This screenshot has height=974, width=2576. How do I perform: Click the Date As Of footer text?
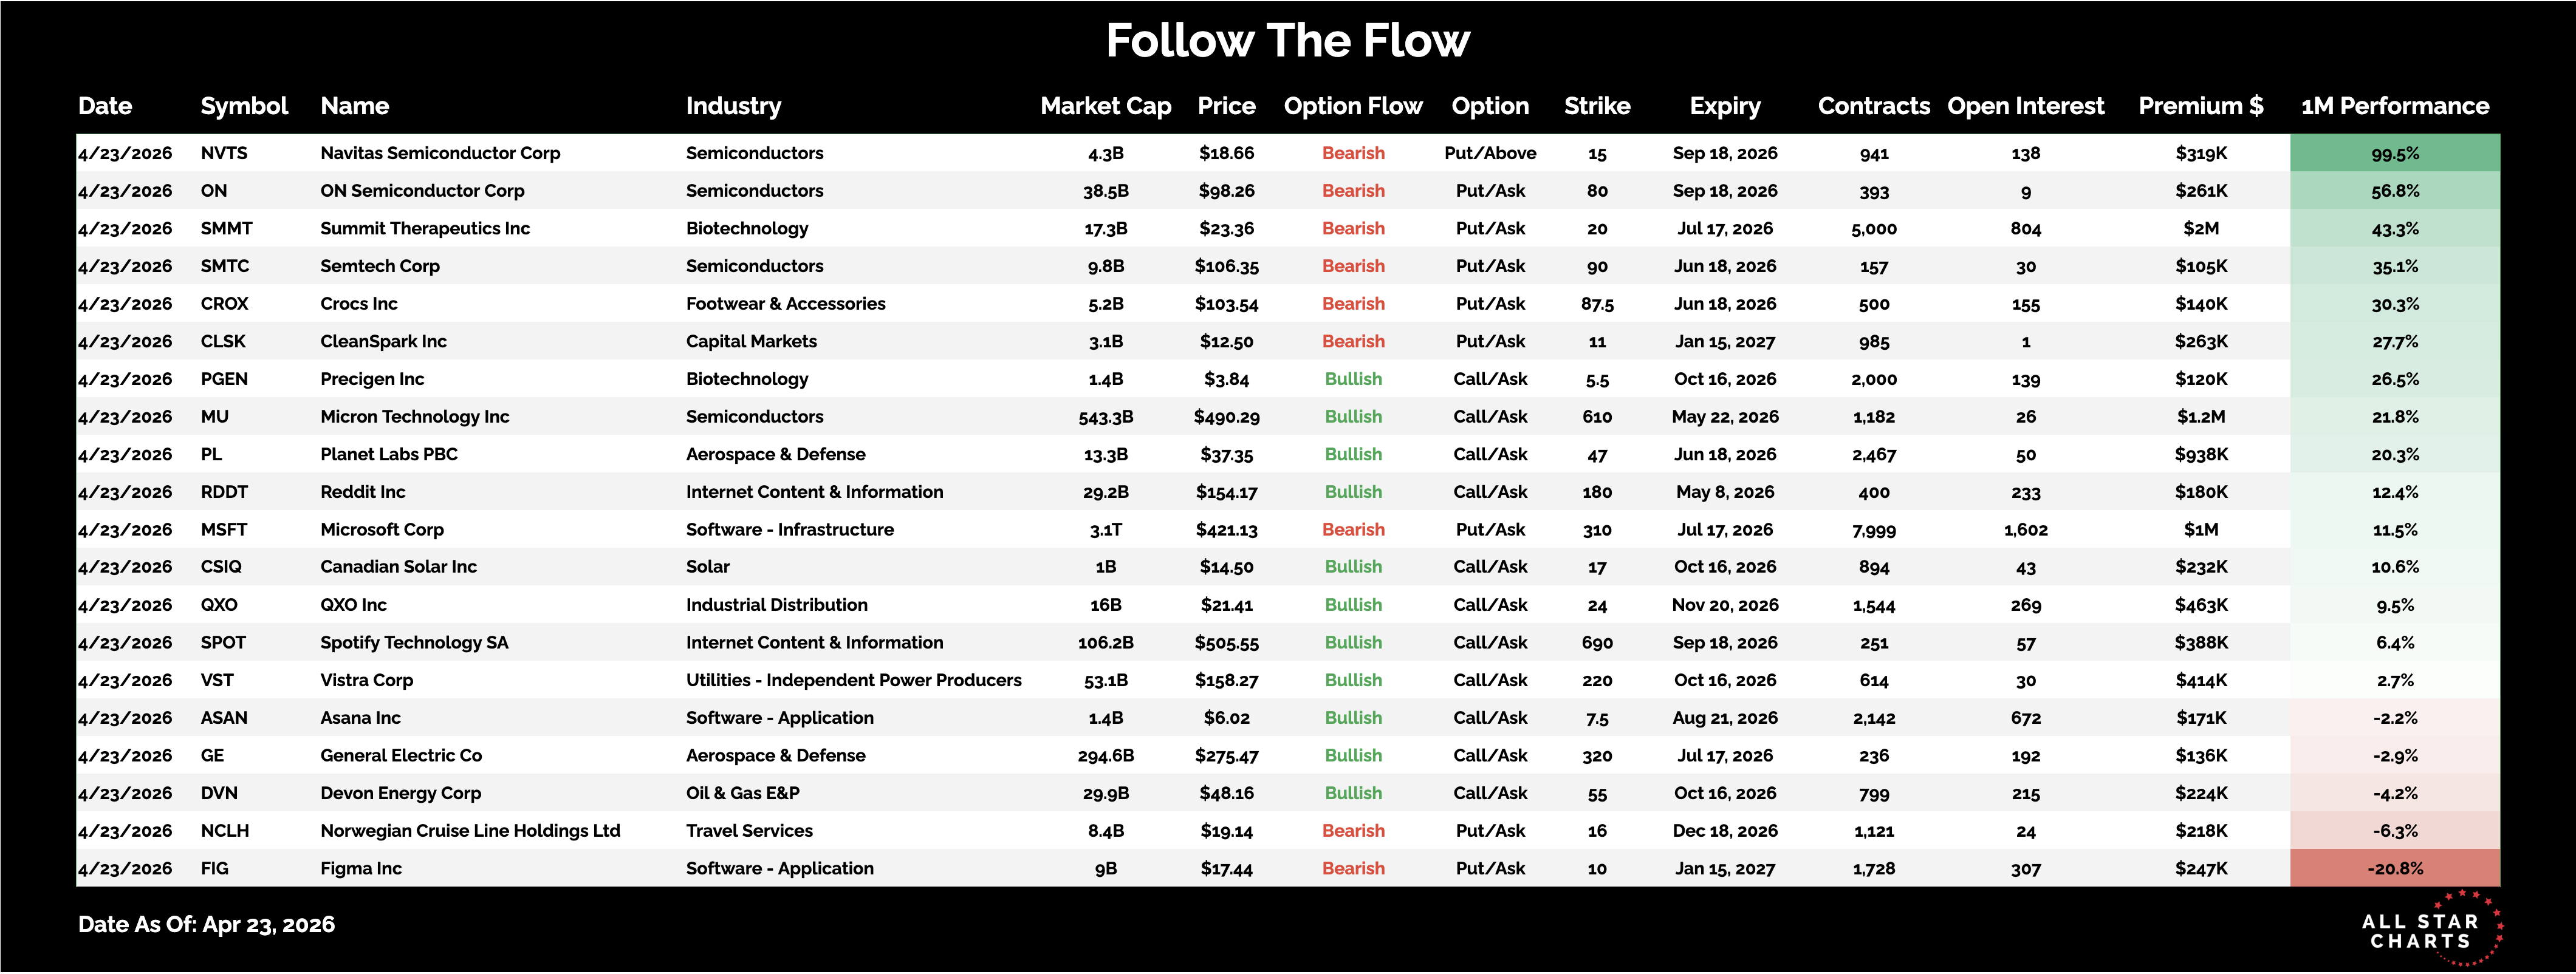tap(207, 924)
